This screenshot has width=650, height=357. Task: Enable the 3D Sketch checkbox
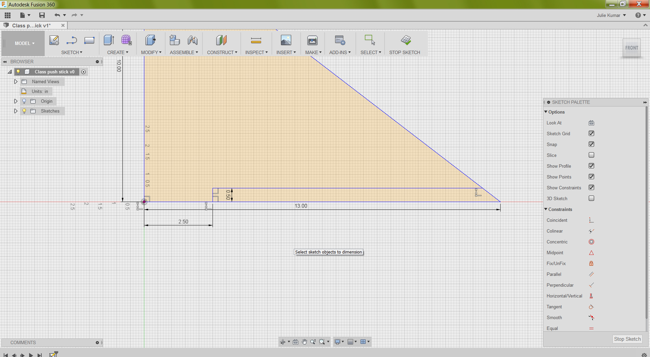591,198
